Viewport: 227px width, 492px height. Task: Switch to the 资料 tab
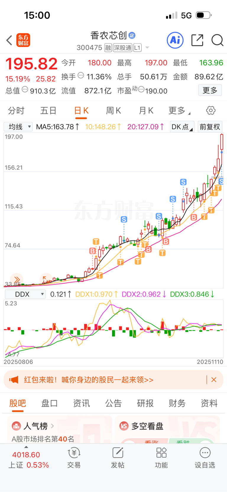point(209,403)
